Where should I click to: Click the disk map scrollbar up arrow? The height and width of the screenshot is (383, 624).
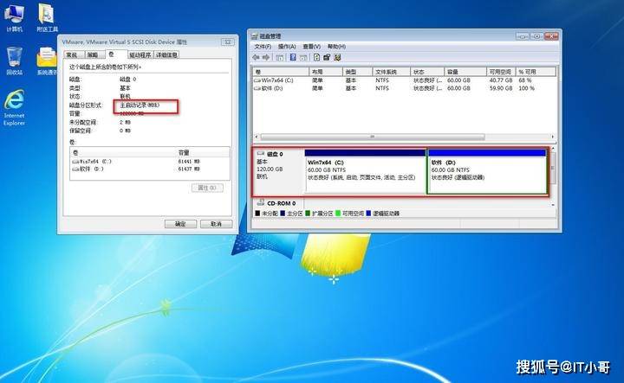pos(553,148)
